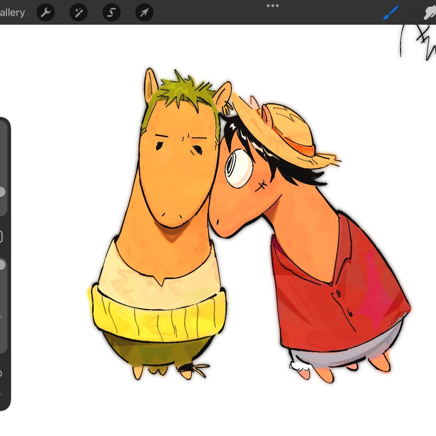Return to the Gallery

tap(12, 13)
